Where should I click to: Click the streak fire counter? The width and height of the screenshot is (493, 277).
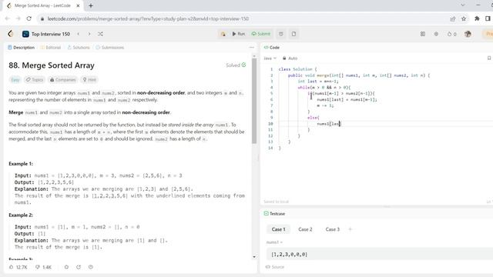click(x=452, y=34)
